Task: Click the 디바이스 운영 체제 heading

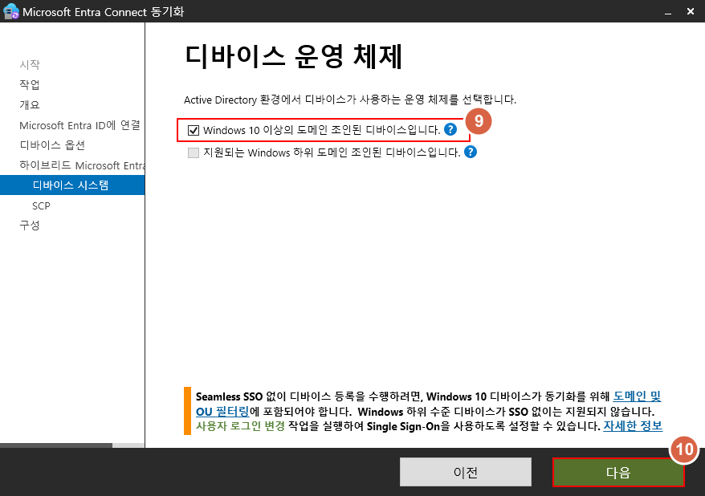Action: pos(293,57)
